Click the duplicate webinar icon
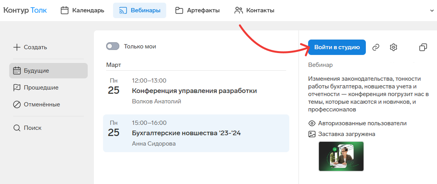This screenshot has width=437, height=184. [423, 47]
